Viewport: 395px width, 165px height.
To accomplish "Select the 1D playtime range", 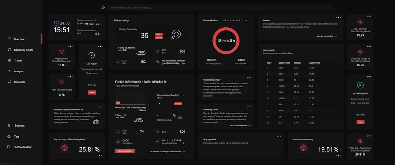I will point(223,20).
